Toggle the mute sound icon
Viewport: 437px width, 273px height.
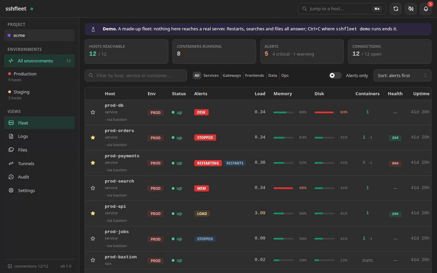[x=411, y=9]
